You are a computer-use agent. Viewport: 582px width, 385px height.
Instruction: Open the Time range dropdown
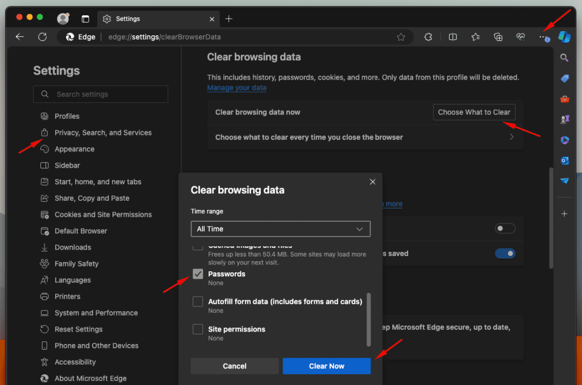[x=280, y=229]
